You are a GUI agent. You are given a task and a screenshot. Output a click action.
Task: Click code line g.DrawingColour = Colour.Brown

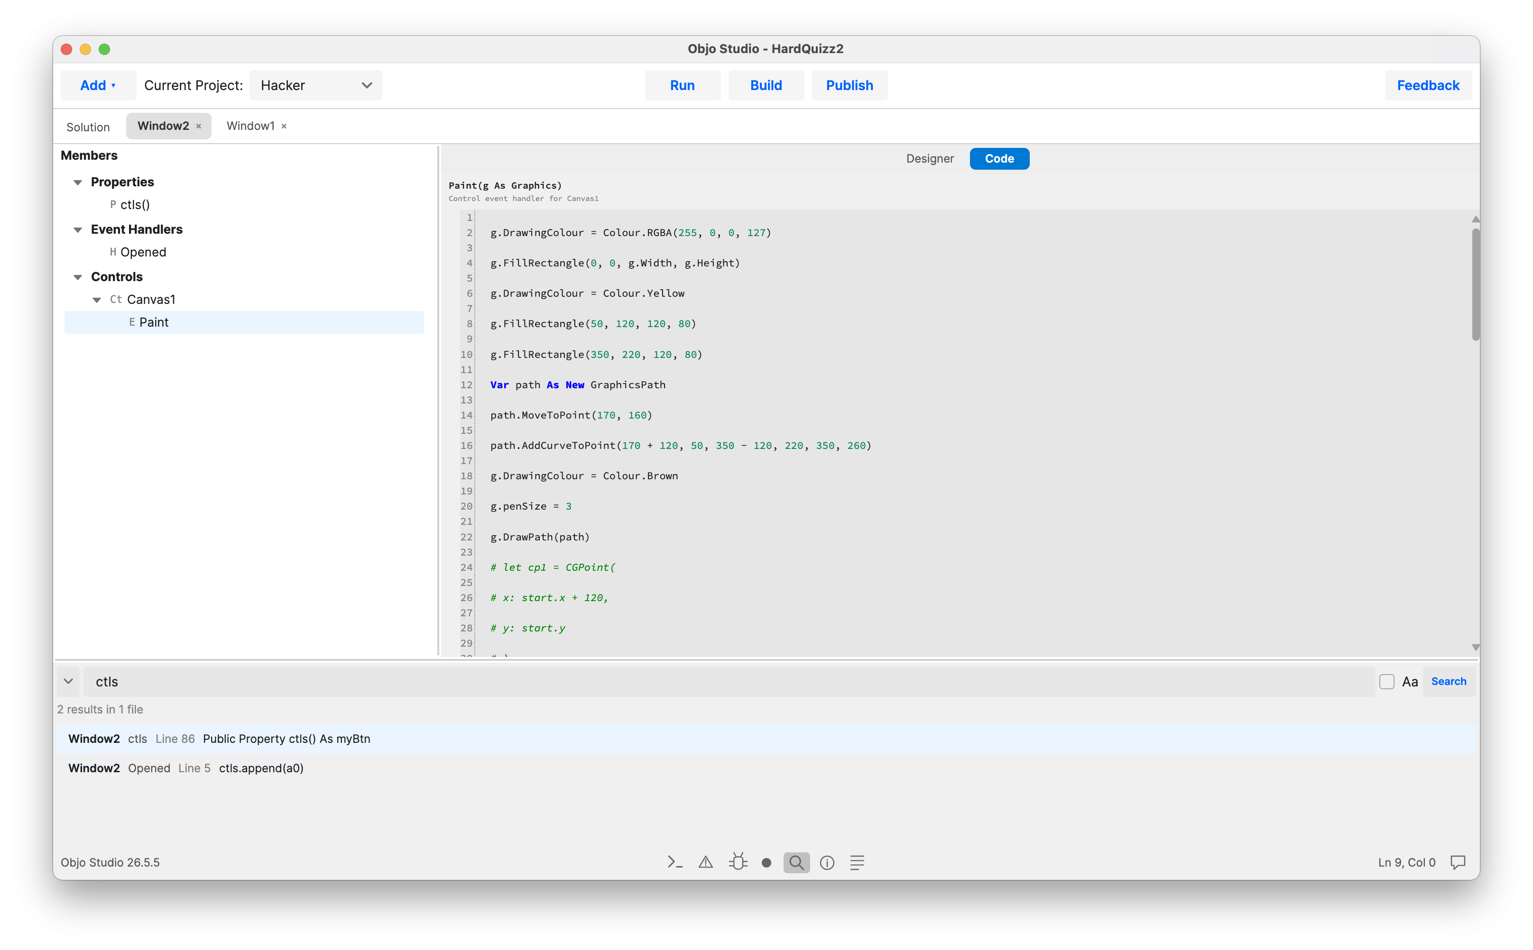pos(584,476)
